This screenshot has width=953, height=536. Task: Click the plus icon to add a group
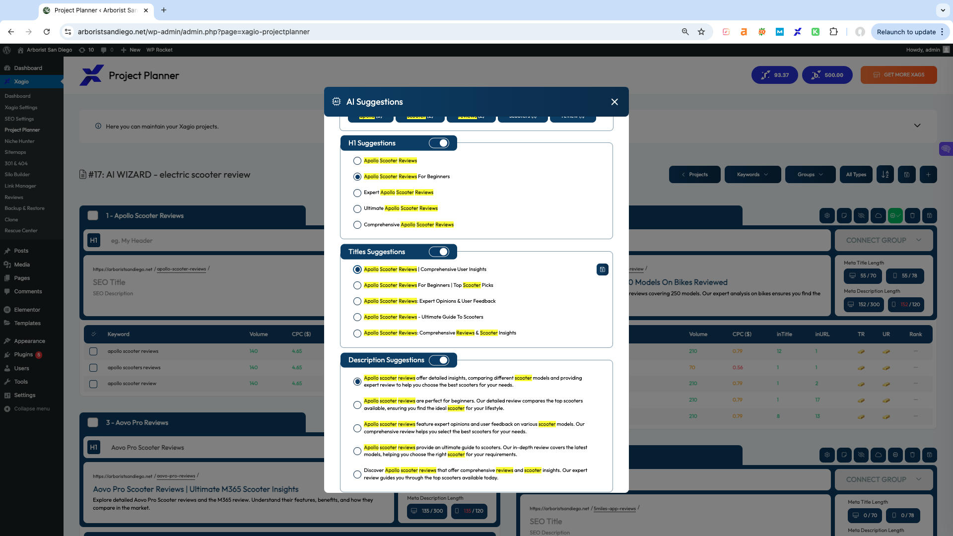tap(928, 175)
